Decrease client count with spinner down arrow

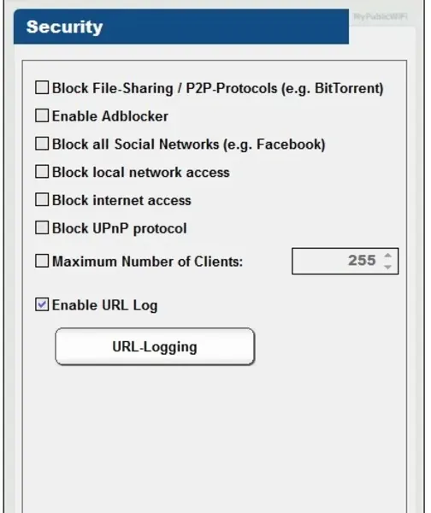click(387, 267)
